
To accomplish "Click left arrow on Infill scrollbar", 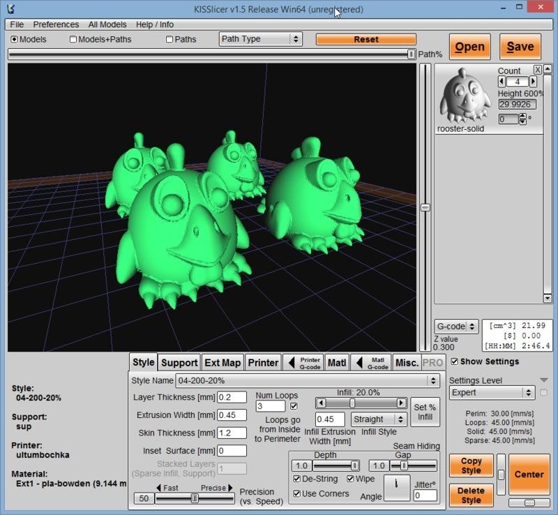I will click(x=321, y=403).
